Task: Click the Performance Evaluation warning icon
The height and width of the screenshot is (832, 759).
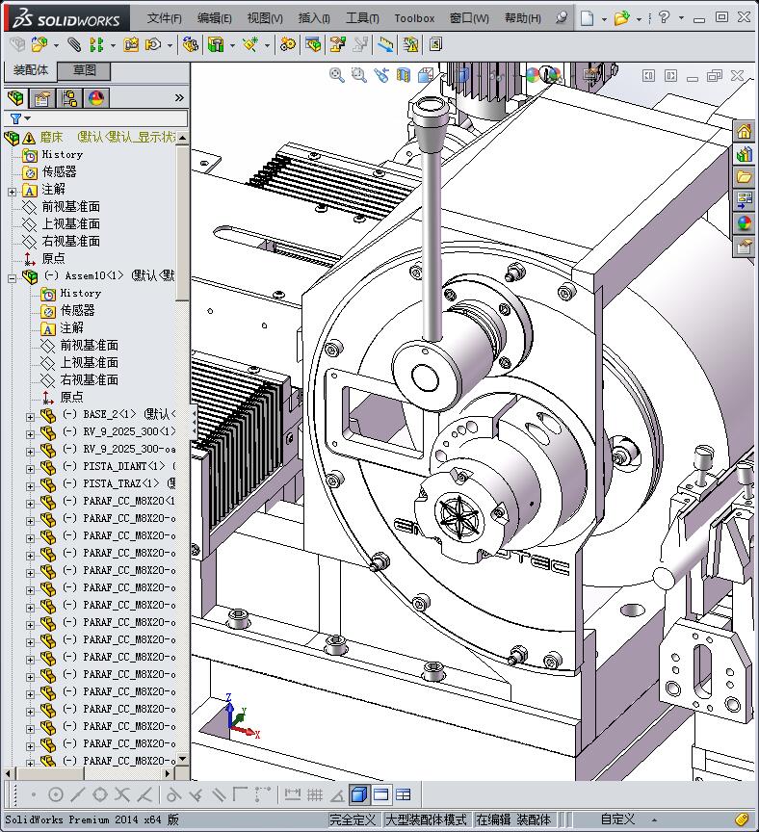Action: (410, 44)
